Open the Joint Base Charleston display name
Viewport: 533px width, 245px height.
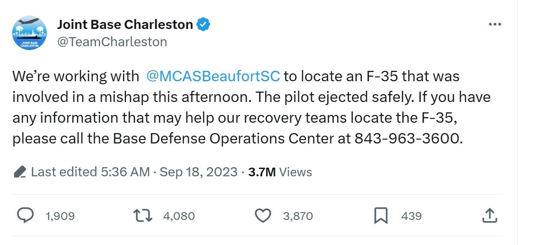click(x=125, y=25)
